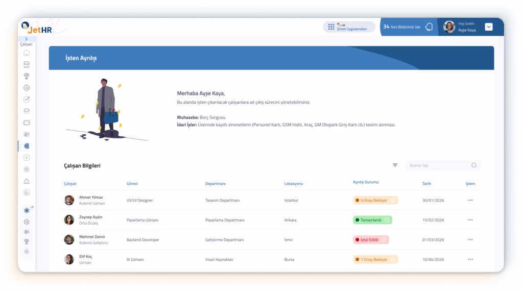Click the home icon in the sidebar
This screenshot has width=523, height=291.
click(27, 53)
